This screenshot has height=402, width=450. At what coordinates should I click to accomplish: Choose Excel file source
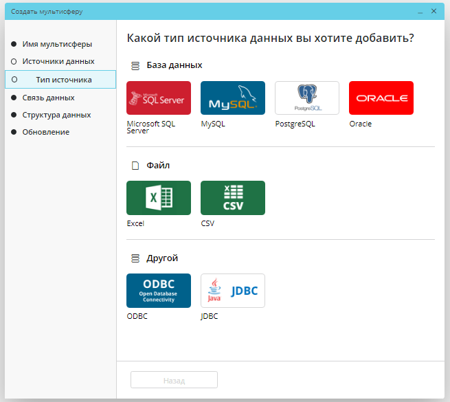[x=159, y=198]
